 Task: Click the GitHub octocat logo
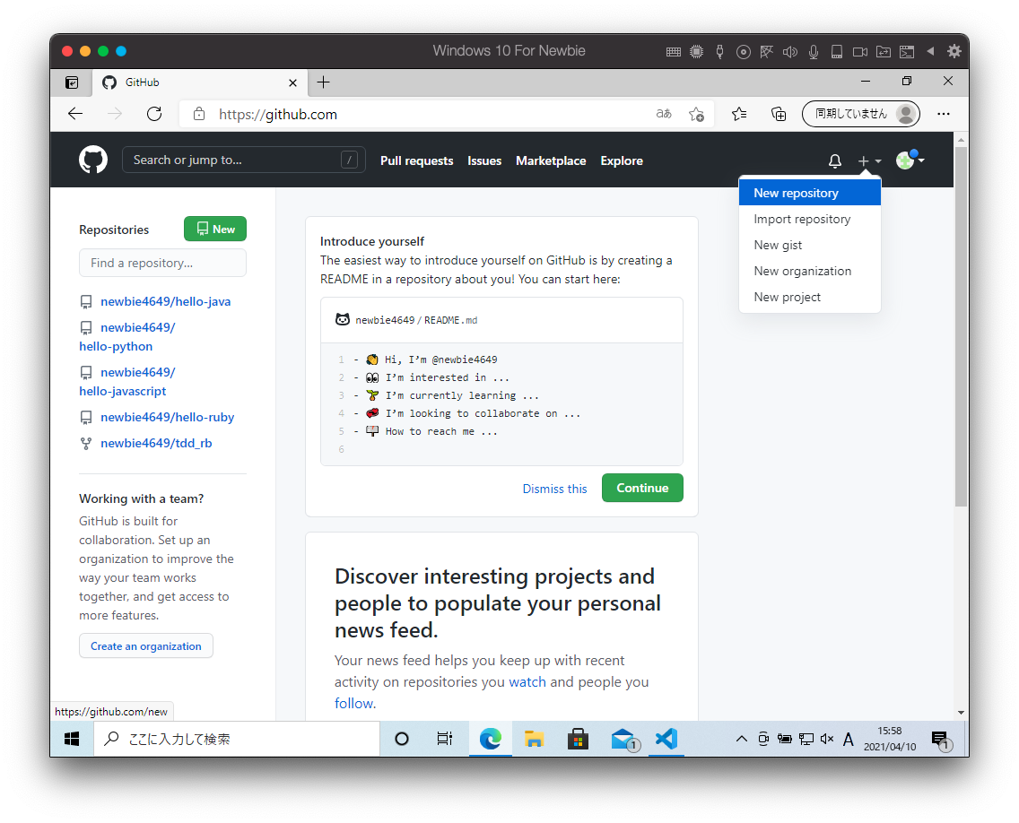coord(93,160)
